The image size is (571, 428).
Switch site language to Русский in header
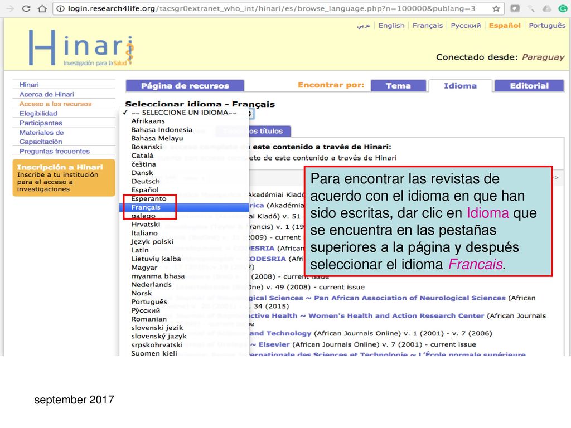click(466, 26)
